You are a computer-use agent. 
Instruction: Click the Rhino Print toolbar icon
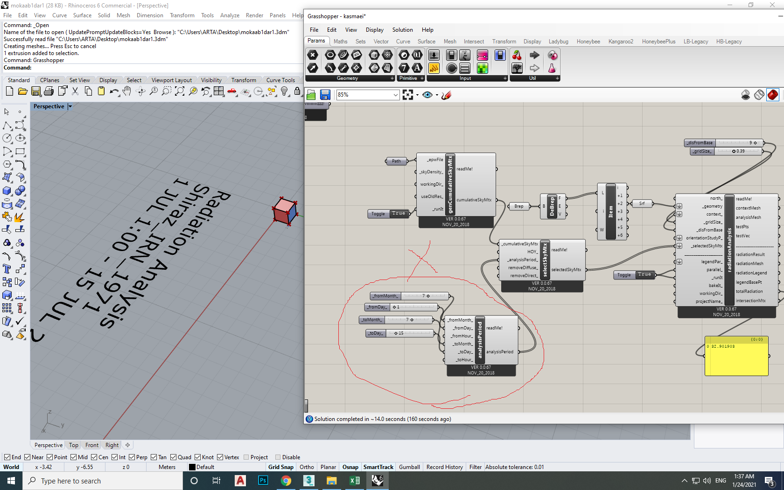(49, 91)
